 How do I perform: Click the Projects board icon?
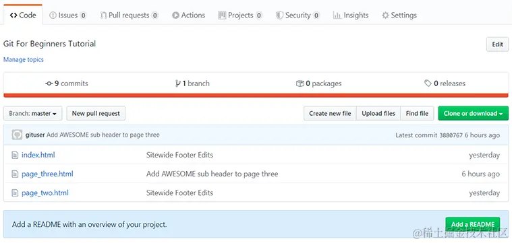pyautogui.click(x=222, y=15)
